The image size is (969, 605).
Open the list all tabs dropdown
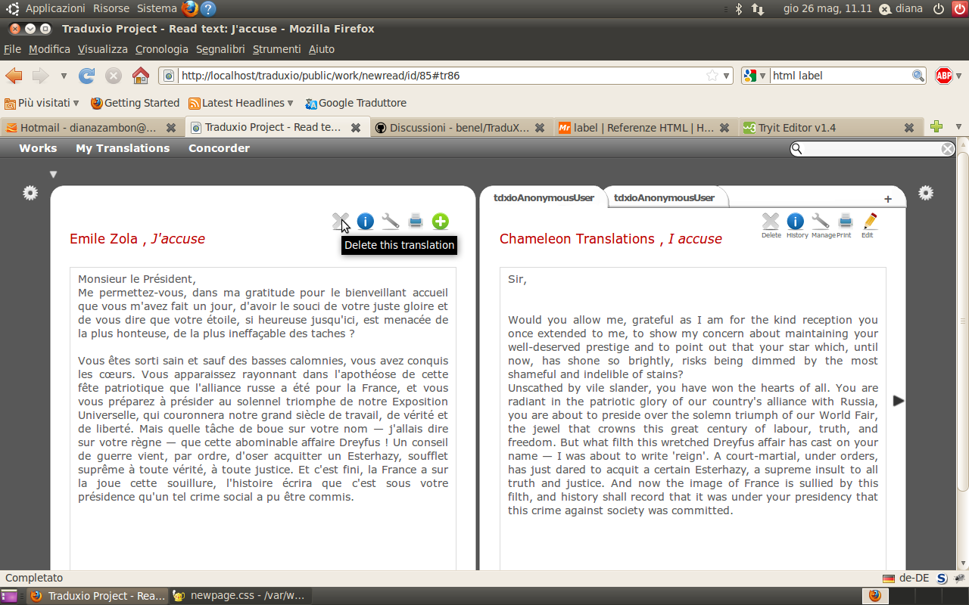tap(958, 127)
